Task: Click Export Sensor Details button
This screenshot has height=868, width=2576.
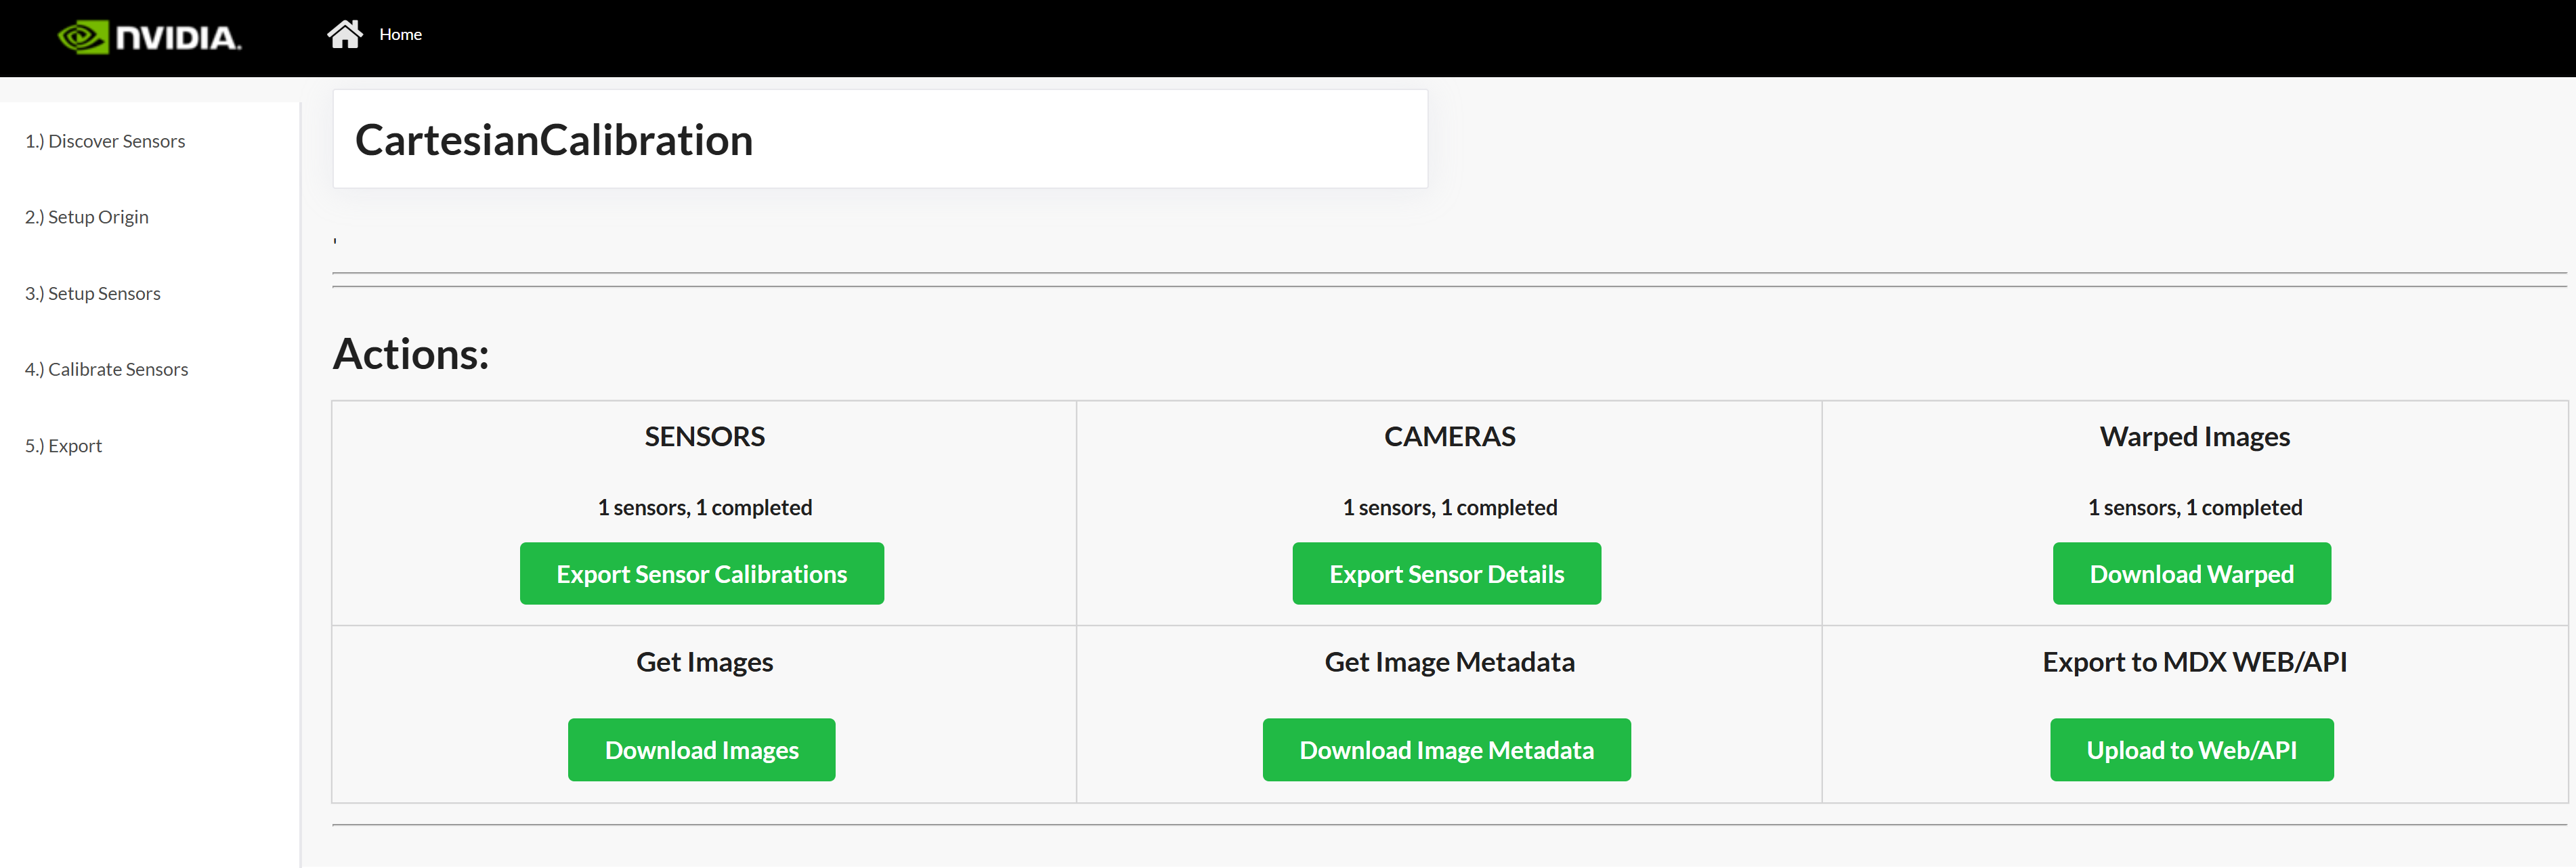Action: point(1446,574)
